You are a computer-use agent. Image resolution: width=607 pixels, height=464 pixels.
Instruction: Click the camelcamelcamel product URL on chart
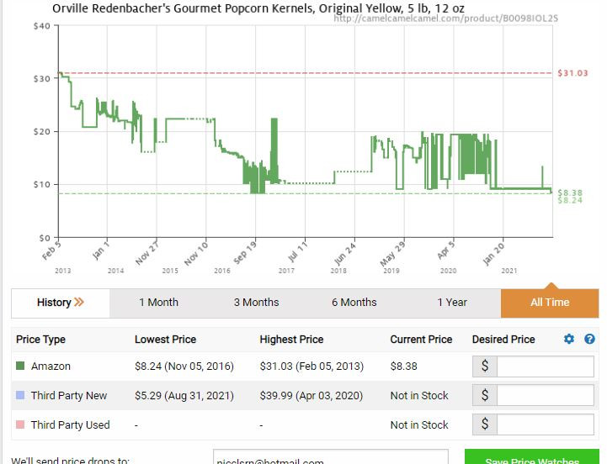[x=445, y=18]
